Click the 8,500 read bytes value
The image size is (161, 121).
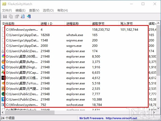point(96,56)
